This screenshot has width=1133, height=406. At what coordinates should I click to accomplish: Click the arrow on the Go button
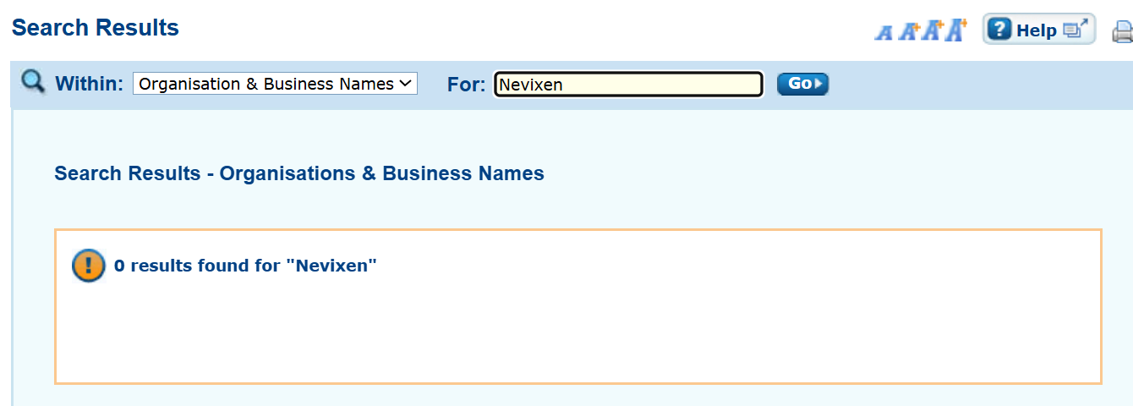point(818,84)
